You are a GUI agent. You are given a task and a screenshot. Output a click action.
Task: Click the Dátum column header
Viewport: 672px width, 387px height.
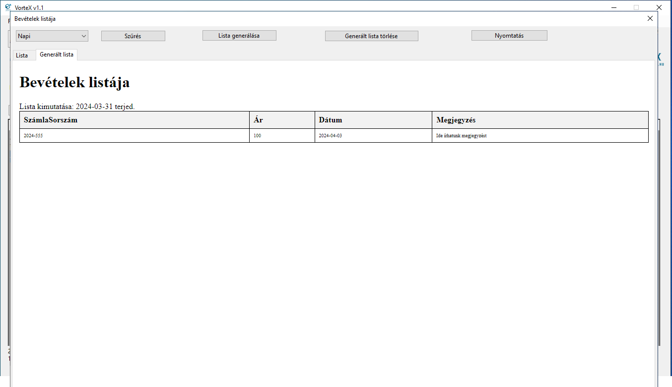(331, 120)
